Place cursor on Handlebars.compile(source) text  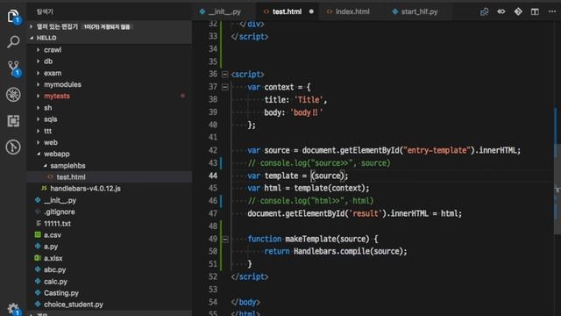pyautogui.click(x=350, y=251)
